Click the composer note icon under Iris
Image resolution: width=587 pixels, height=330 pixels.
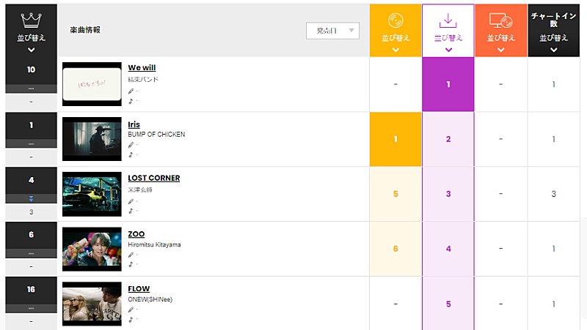131,155
